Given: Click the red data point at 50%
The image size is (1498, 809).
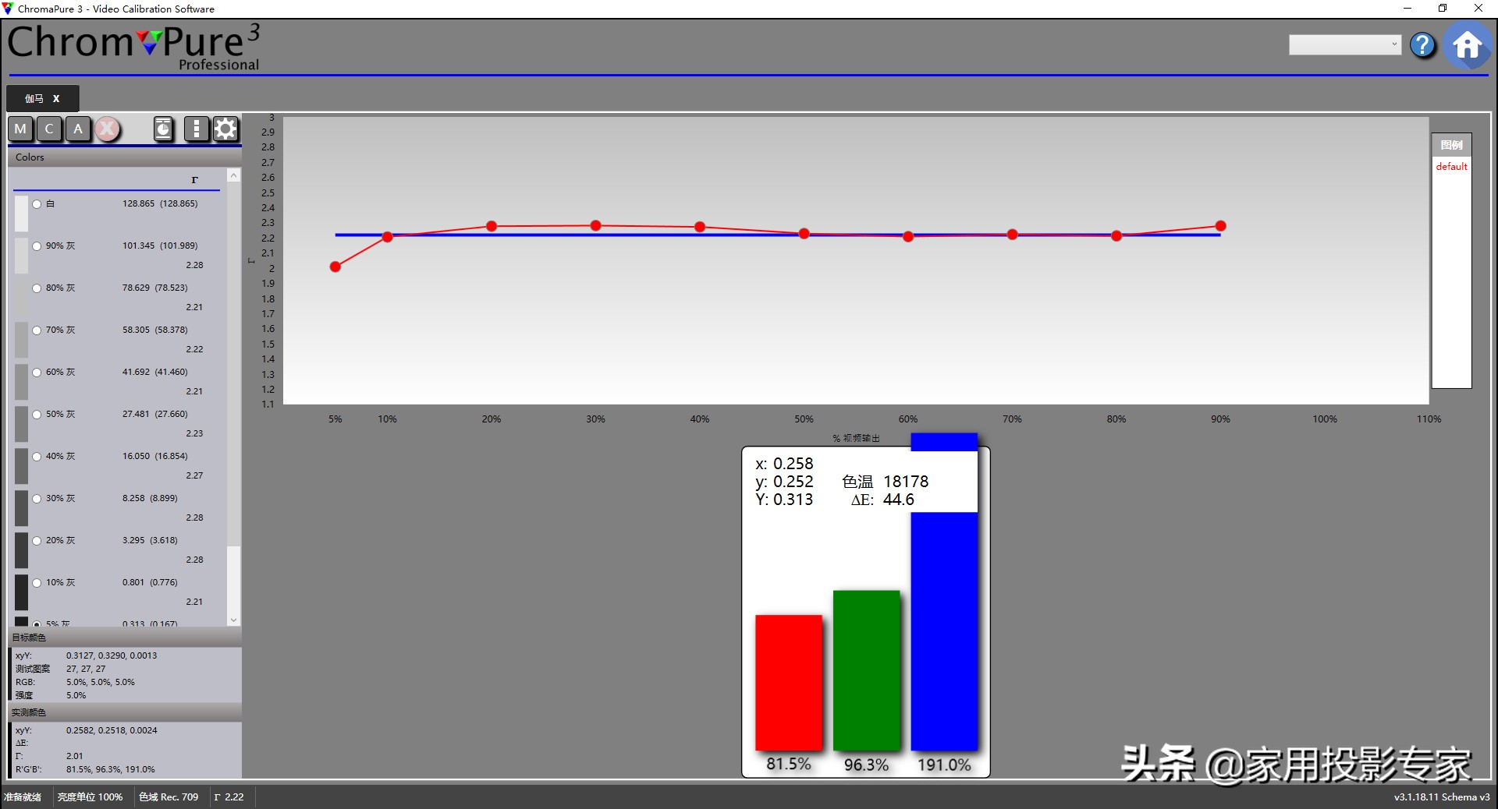Looking at the screenshot, I should 804,233.
